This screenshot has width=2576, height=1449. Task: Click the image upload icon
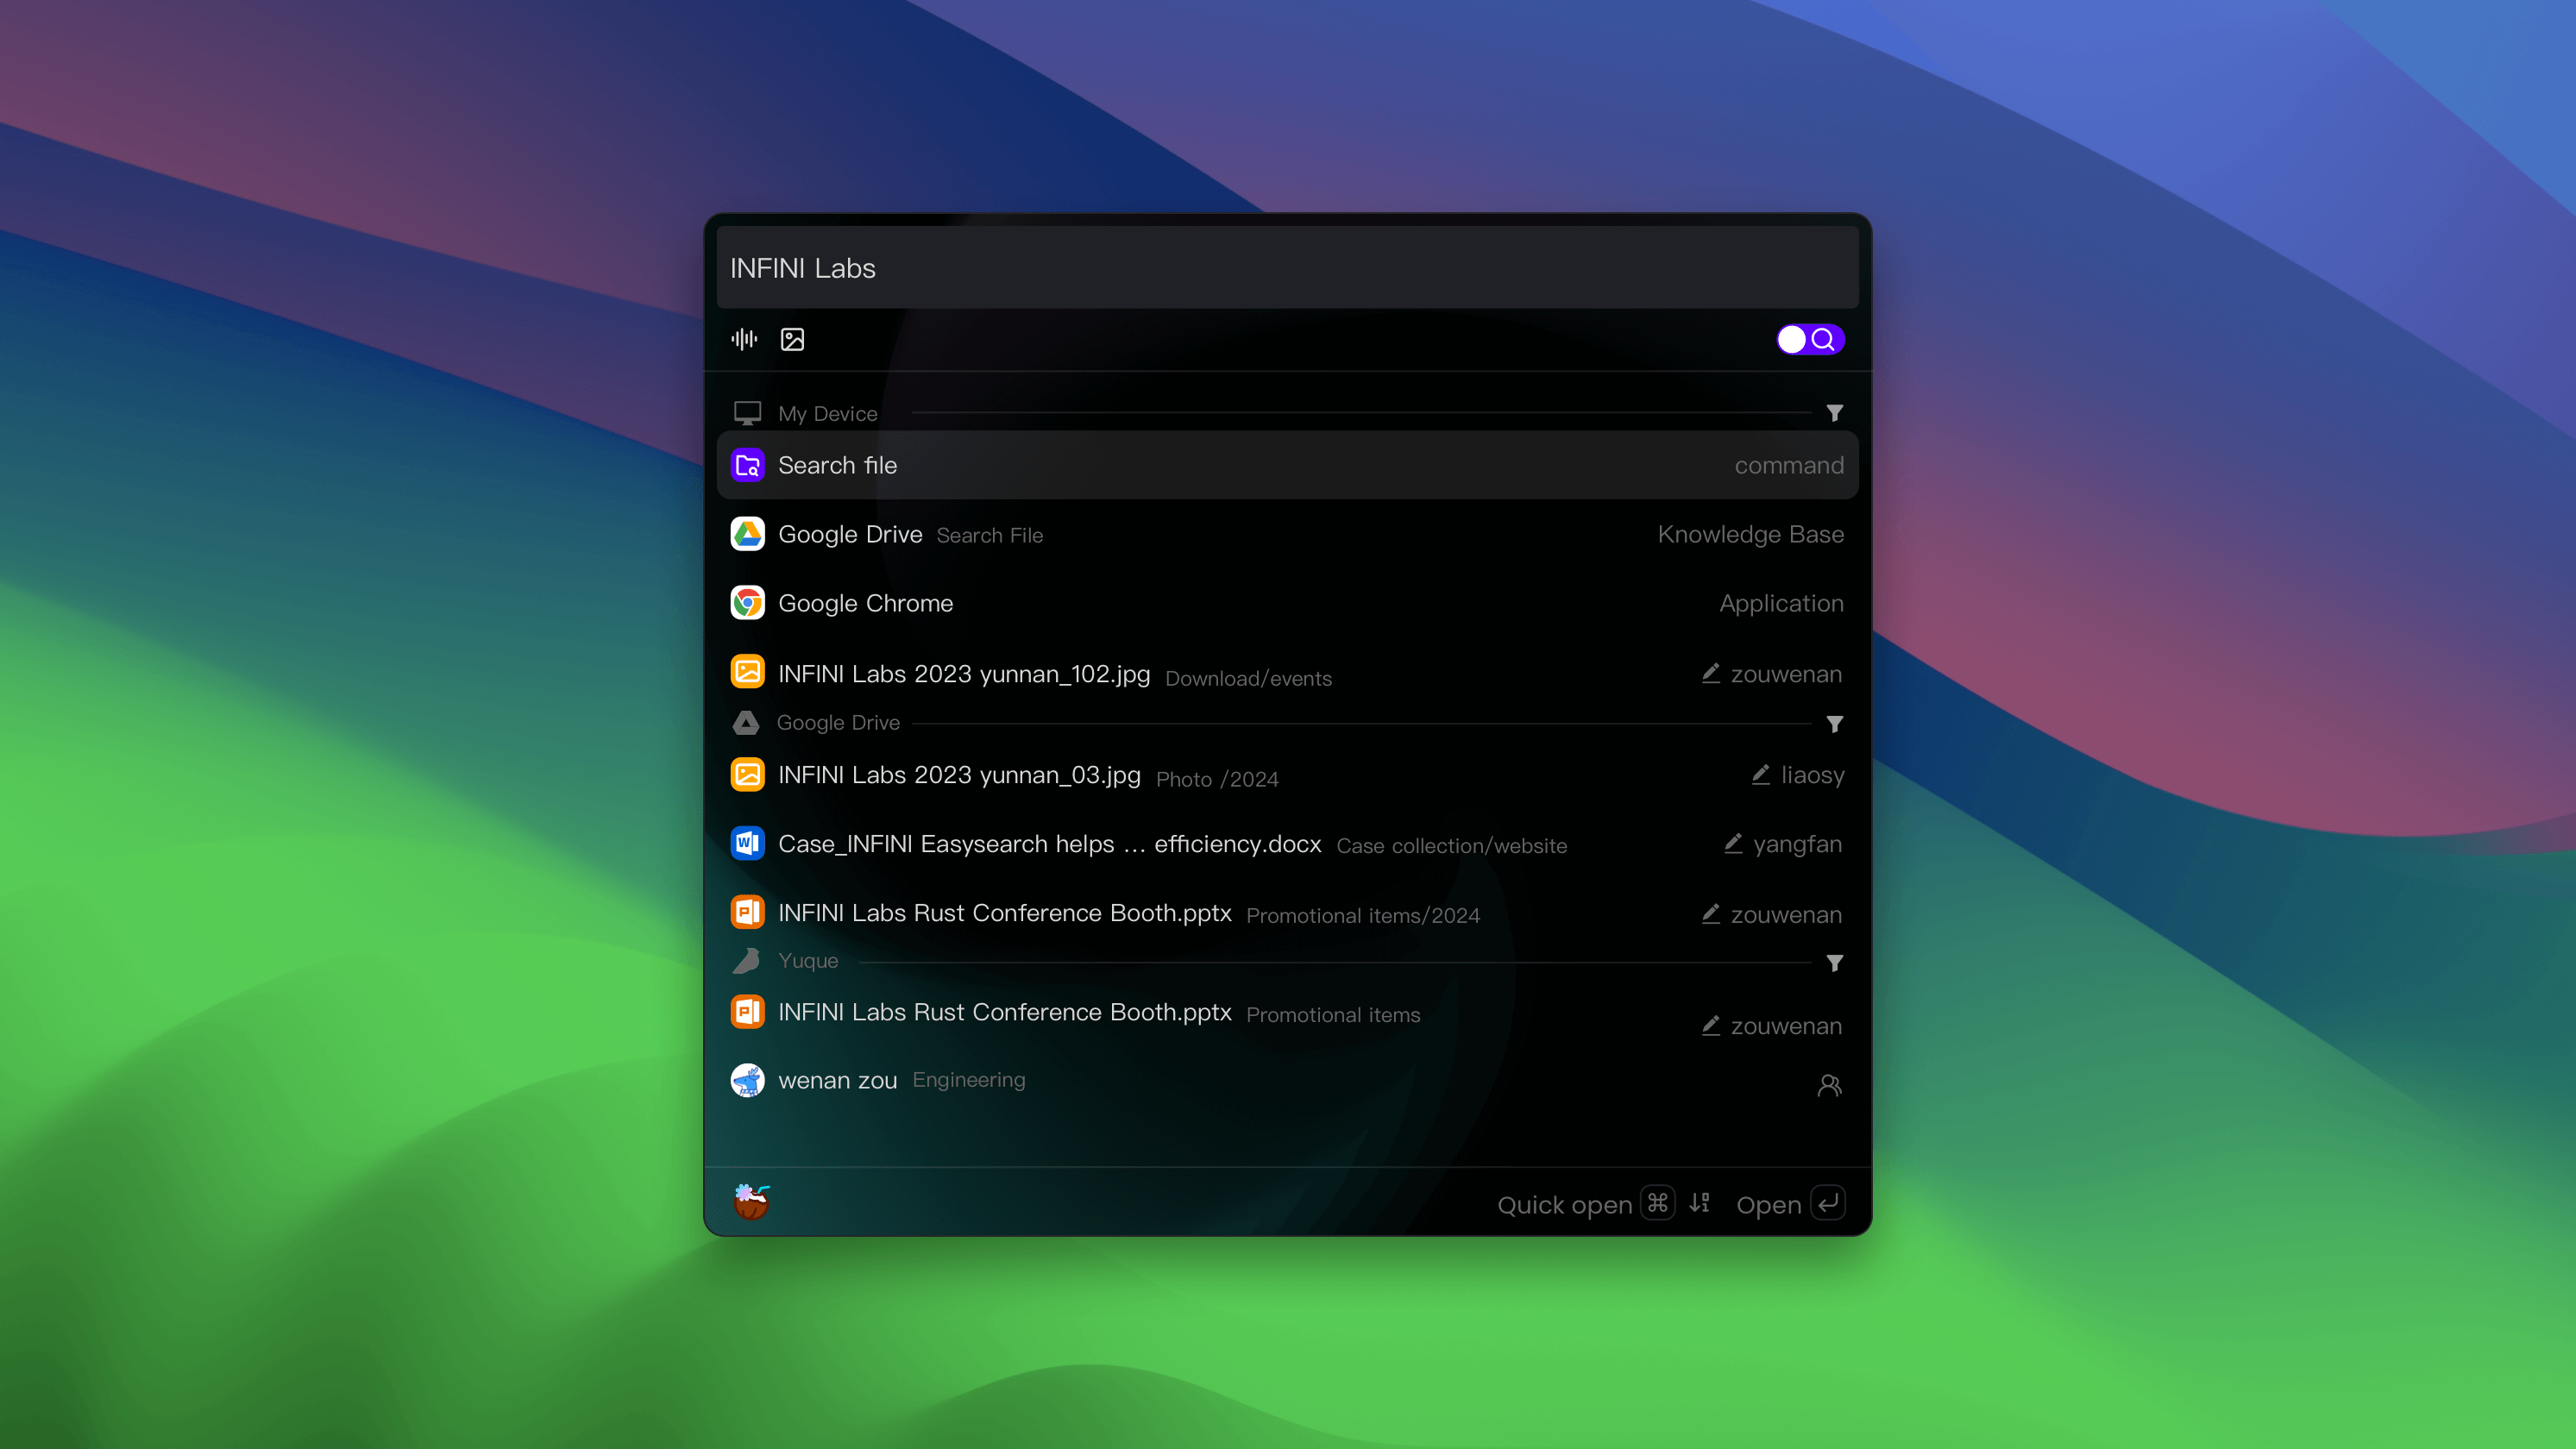click(x=792, y=339)
